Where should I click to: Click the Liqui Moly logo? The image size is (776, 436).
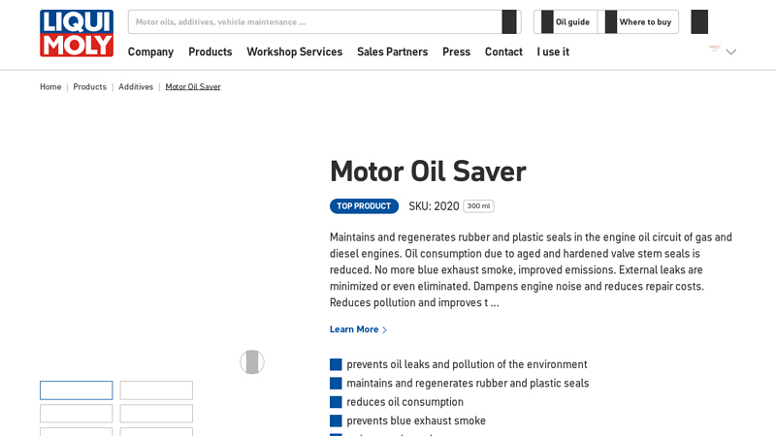[77, 33]
